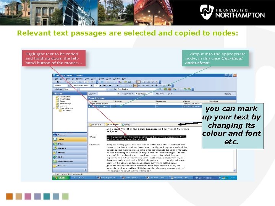Select the center alignment icon
The height and width of the screenshot is (206, 275).
(x=139, y=85)
